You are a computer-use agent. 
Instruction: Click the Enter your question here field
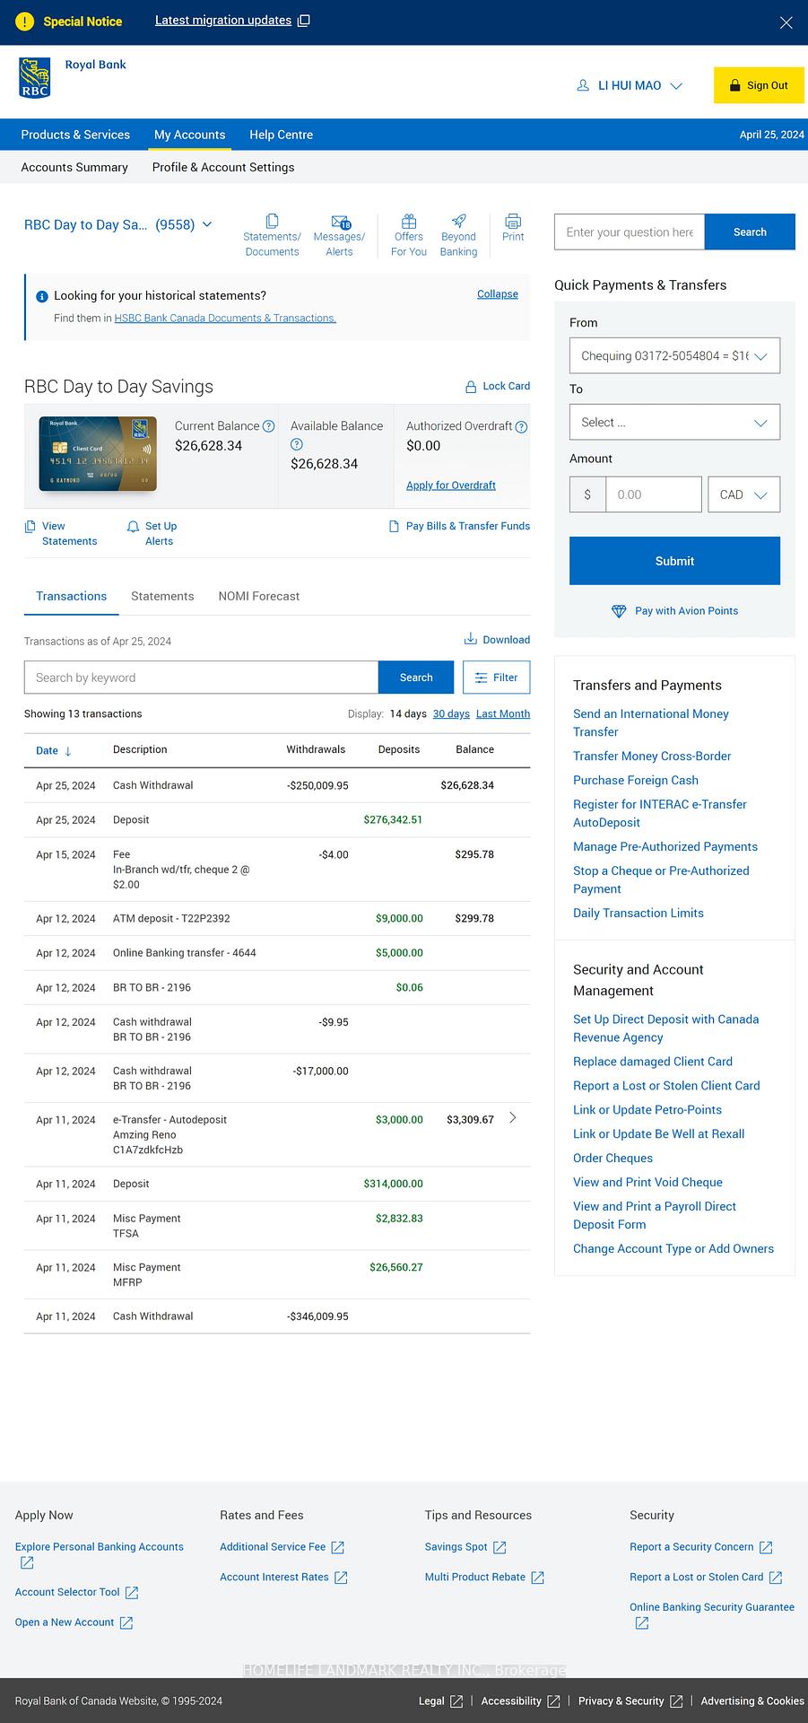(x=630, y=232)
